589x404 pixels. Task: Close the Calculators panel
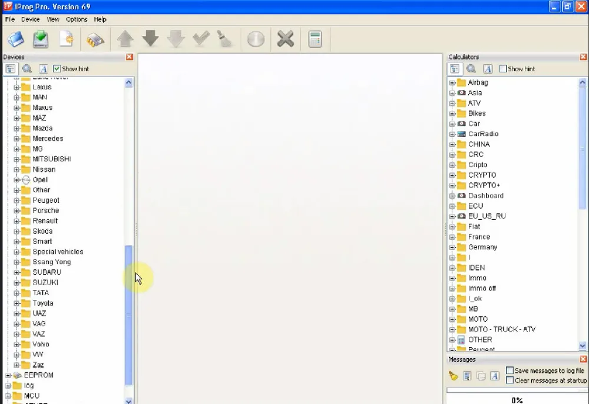click(583, 56)
